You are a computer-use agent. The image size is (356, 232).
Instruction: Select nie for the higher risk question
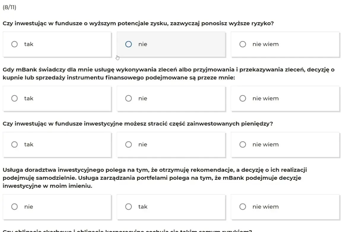[171, 44]
